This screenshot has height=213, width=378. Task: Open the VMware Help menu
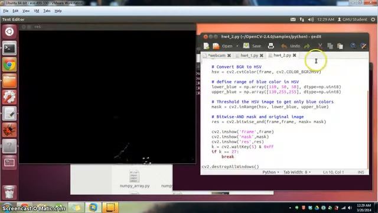[58, 11]
